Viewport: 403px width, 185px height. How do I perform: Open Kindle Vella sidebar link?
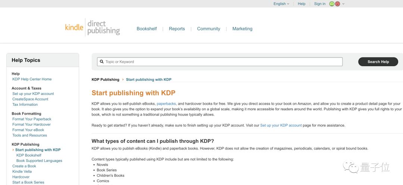(22, 172)
